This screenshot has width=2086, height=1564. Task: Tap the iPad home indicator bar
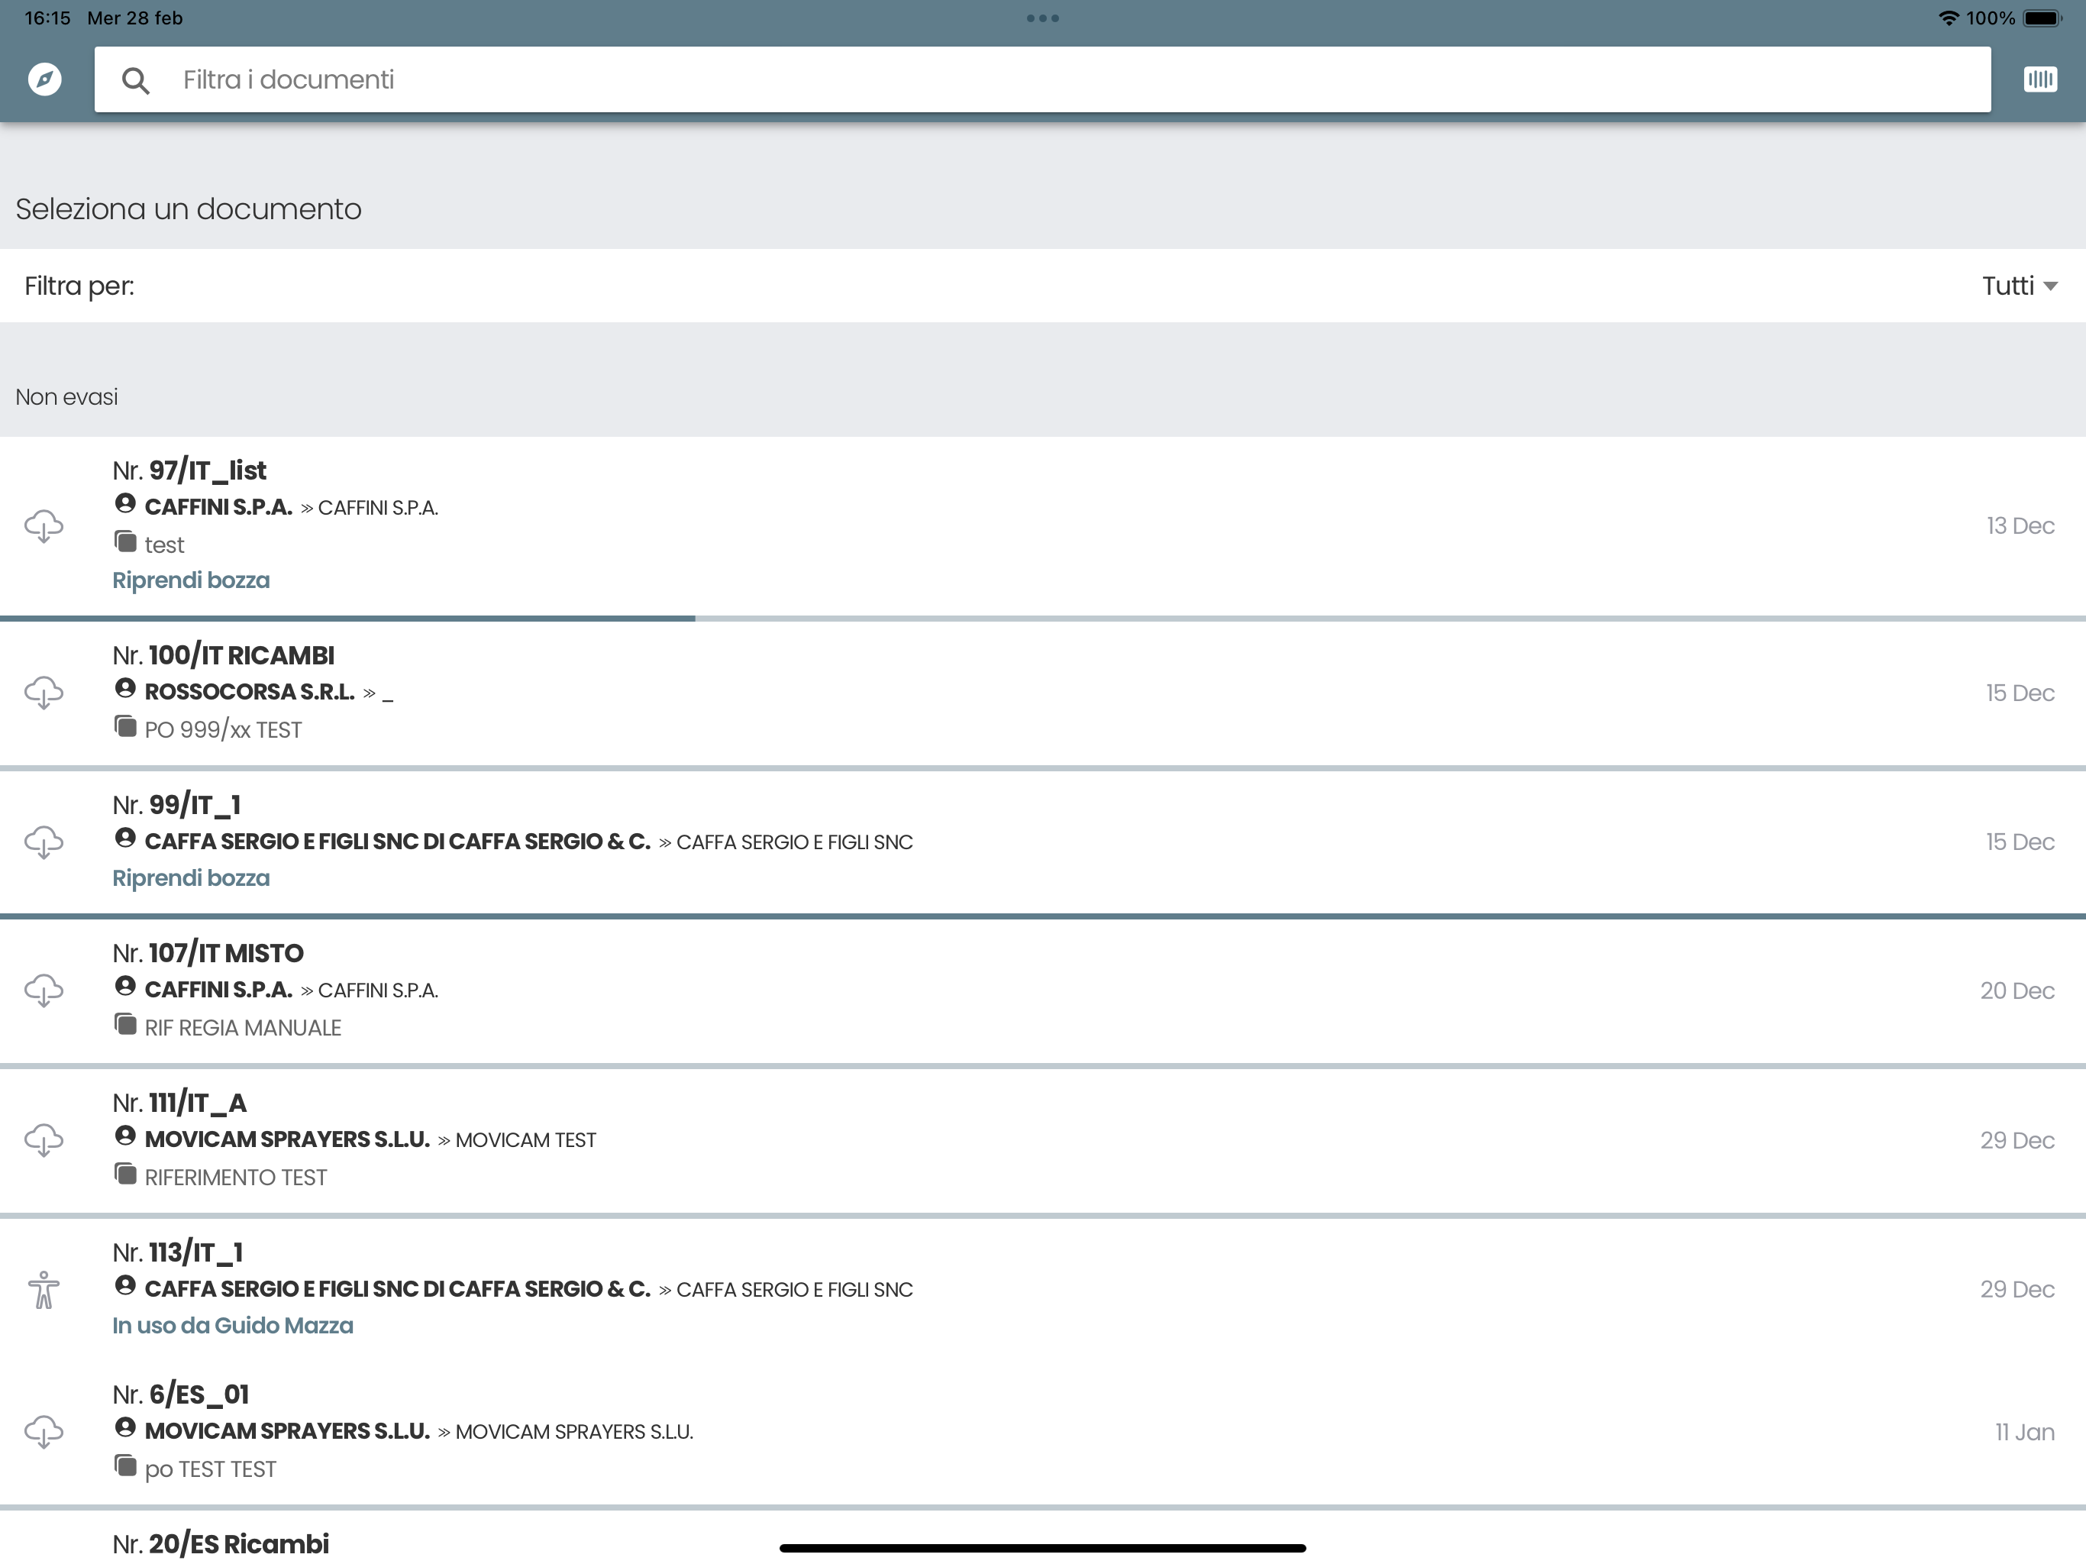click(x=1042, y=1548)
